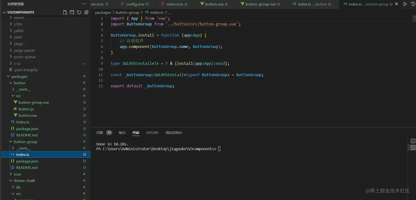Click the '// 注册组件' comment line
Viewport: 416px width, 200px height.
[x=132, y=41]
